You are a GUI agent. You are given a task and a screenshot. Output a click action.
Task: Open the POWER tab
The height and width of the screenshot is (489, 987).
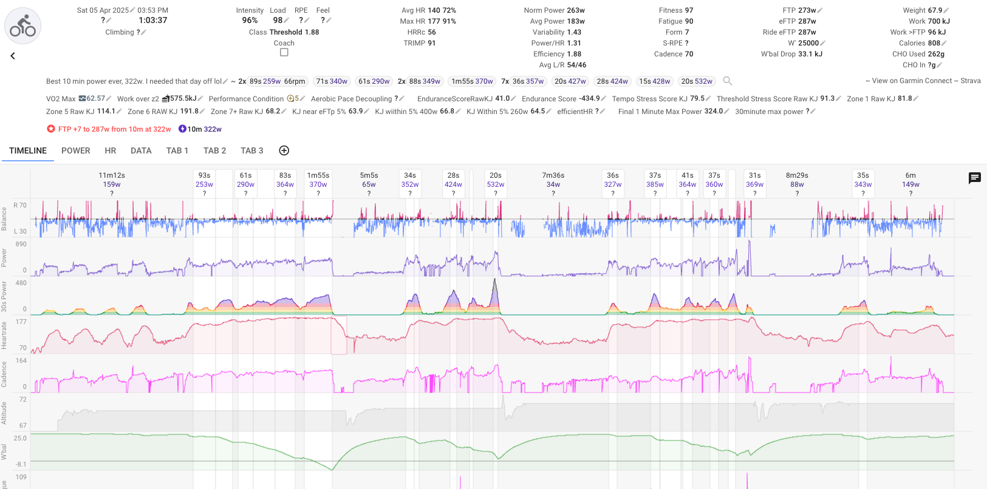click(76, 150)
